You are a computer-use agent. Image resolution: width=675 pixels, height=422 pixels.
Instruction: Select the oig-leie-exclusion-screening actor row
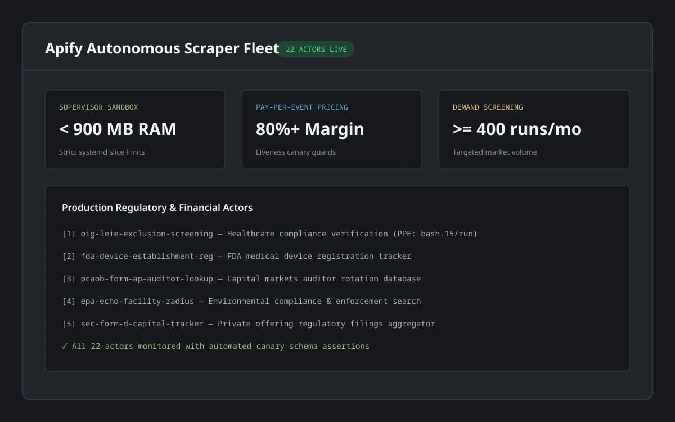[x=269, y=234]
